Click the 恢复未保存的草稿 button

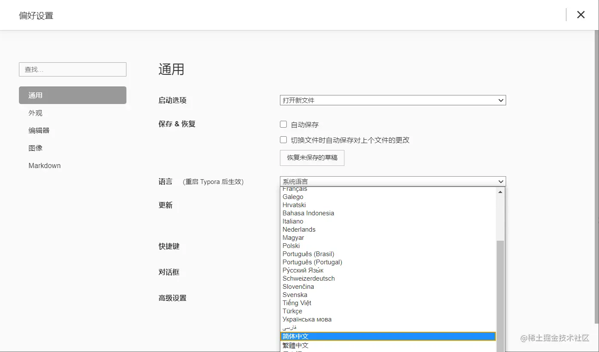pyautogui.click(x=312, y=158)
